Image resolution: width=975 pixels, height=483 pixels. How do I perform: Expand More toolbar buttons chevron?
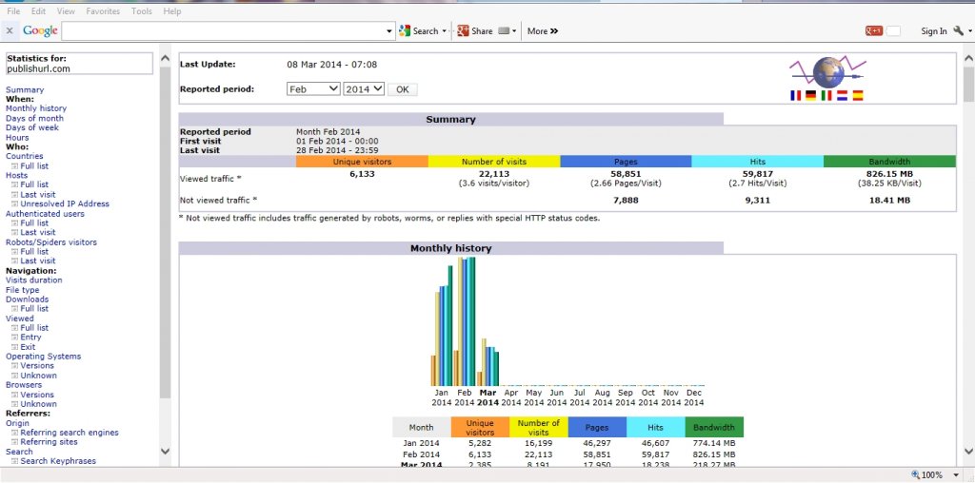click(543, 31)
